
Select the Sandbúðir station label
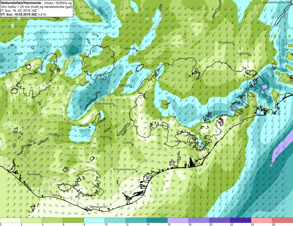coord(130,49)
